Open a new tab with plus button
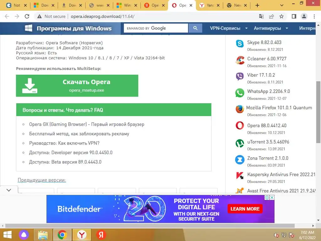321x241 pixels. tap(257, 5)
